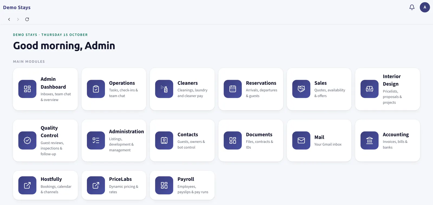Open the Contacts person-card icon
The height and width of the screenshot is (205, 433).
click(x=164, y=140)
